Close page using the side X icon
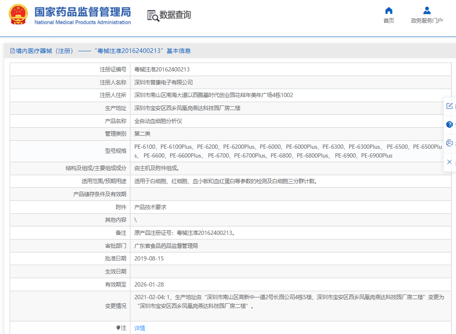This screenshot has width=456, height=334. click(449, 162)
